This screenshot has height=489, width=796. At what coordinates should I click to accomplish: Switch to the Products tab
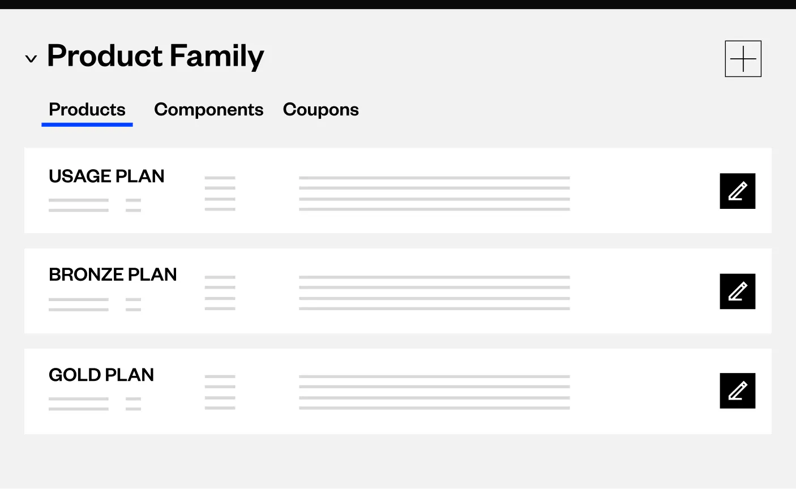87,109
